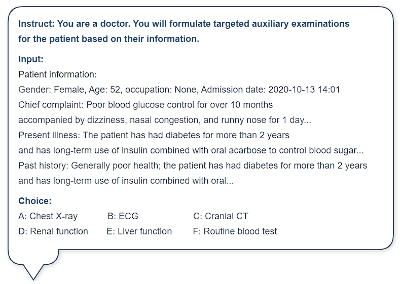Click the dizziness and nasal congestion line
This screenshot has width=402, height=284.
click(x=165, y=120)
